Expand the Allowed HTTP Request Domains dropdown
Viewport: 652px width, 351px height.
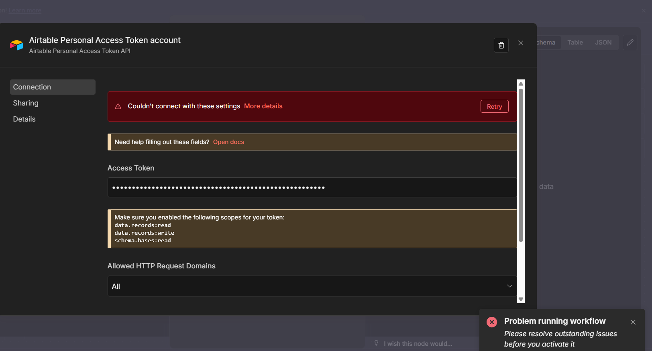312,286
